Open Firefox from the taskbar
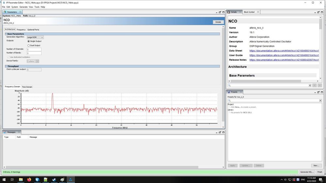This screenshot has width=326, height=183. [x=29, y=179]
